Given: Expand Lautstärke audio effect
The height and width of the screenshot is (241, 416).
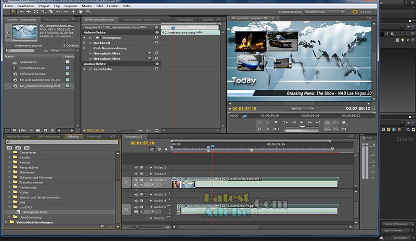Looking at the screenshot, I should 85,69.
